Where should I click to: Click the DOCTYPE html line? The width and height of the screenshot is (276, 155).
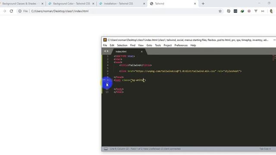[x=124, y=56]
